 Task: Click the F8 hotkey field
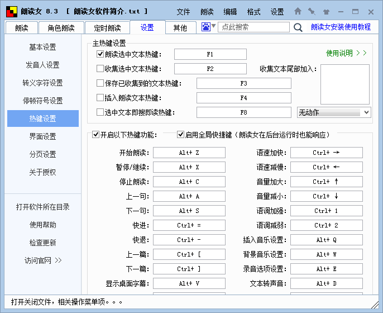coord(244,112)
